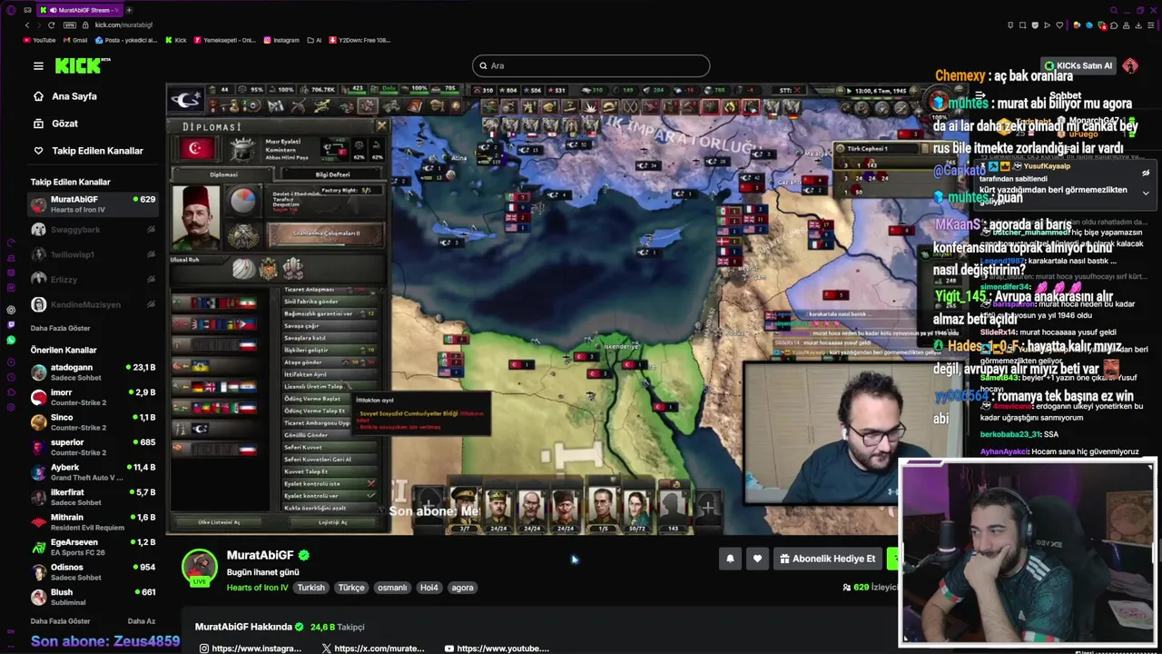Click the Turkish flag in Diplomasi panel

(x=197, y=149)
